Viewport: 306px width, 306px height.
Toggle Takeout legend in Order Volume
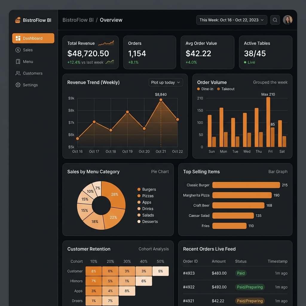[226, 89]
